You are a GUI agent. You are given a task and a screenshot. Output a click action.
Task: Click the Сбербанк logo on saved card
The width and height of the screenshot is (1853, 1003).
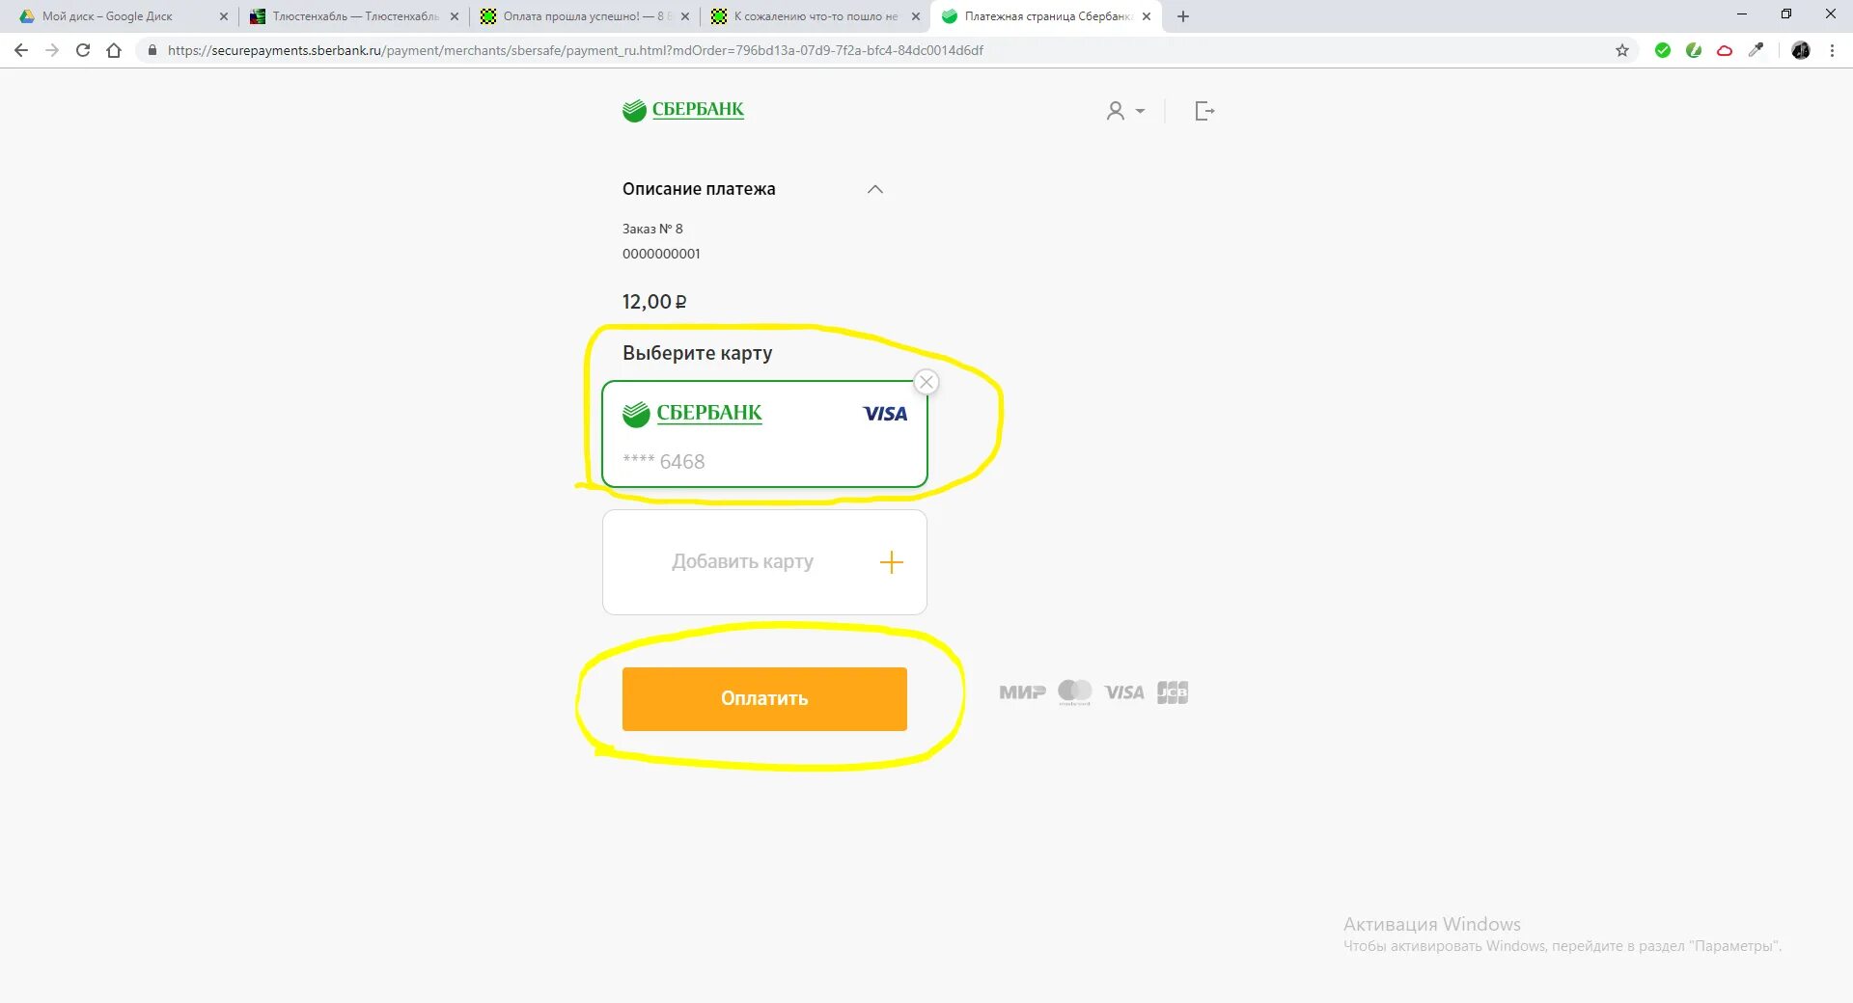click(692, 414)
